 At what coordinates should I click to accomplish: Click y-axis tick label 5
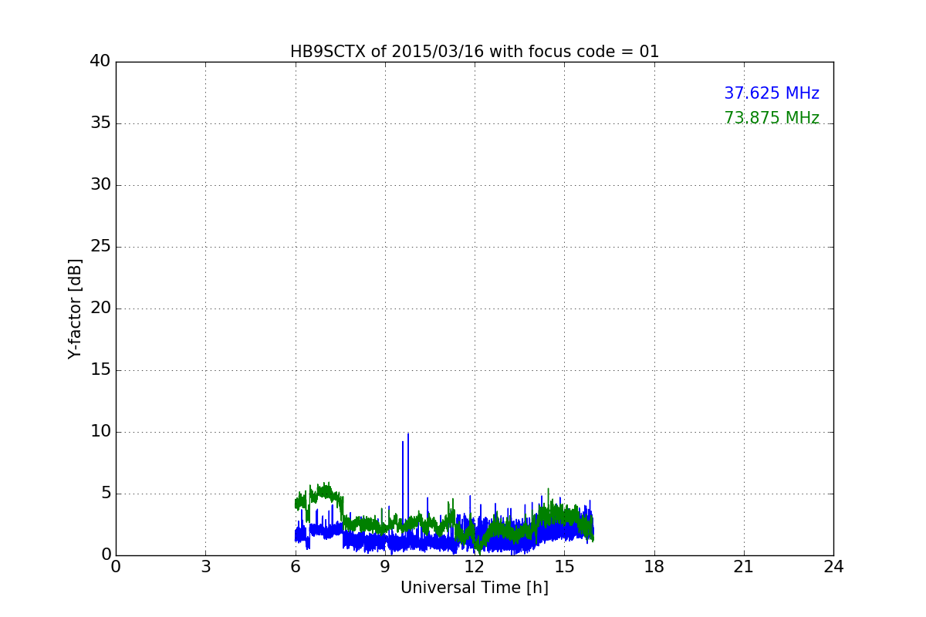pos(105,494)
